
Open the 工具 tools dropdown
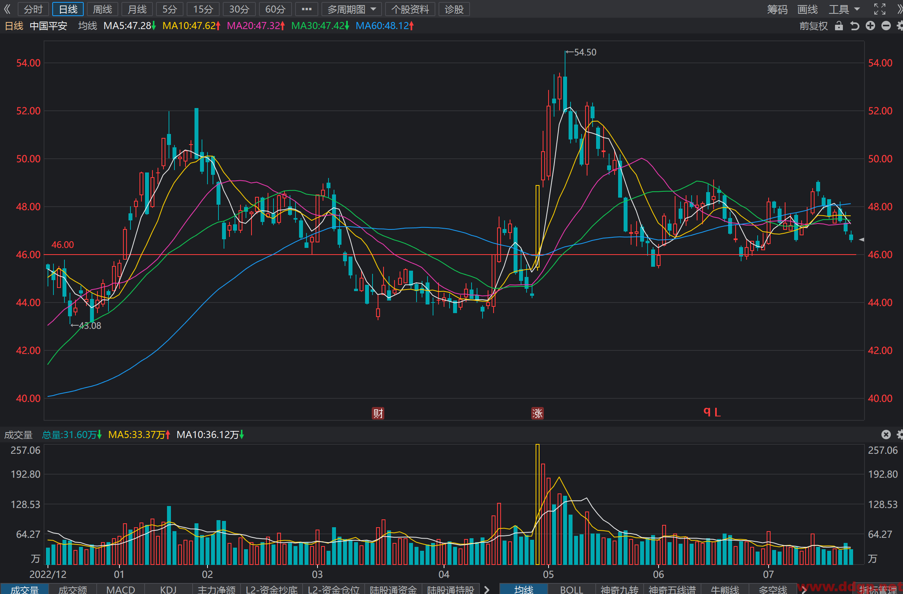coord(844,9)
